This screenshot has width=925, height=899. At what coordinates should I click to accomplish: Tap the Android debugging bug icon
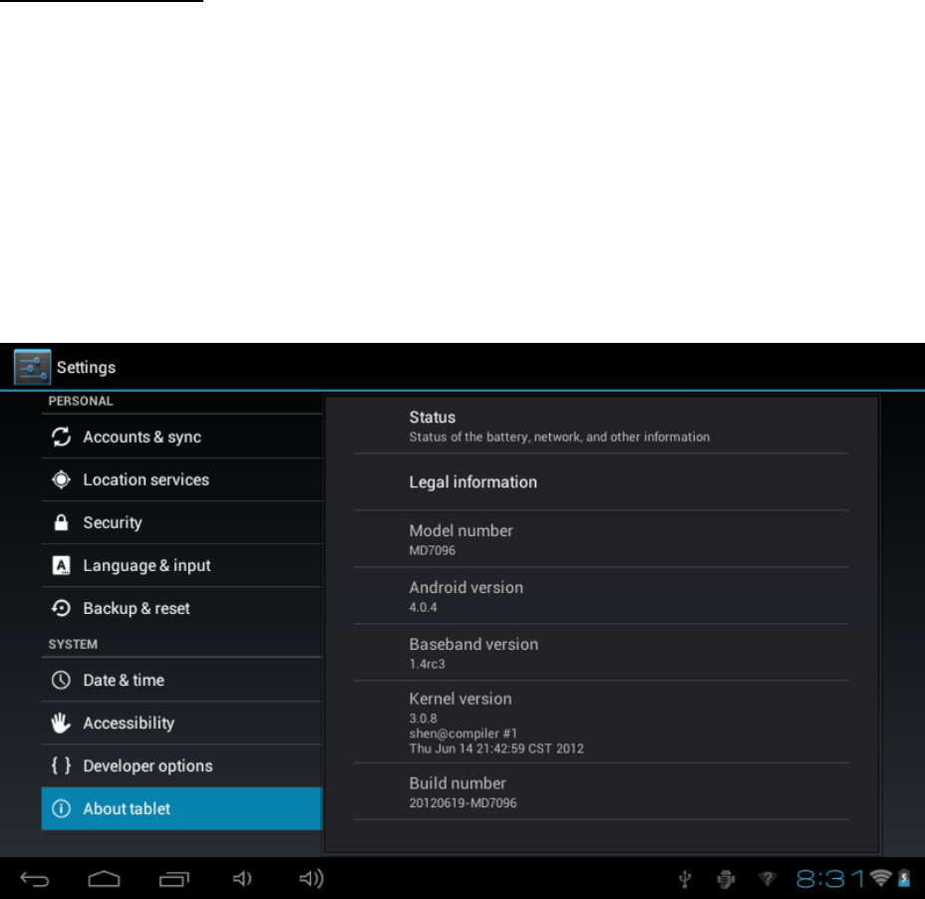727,879
